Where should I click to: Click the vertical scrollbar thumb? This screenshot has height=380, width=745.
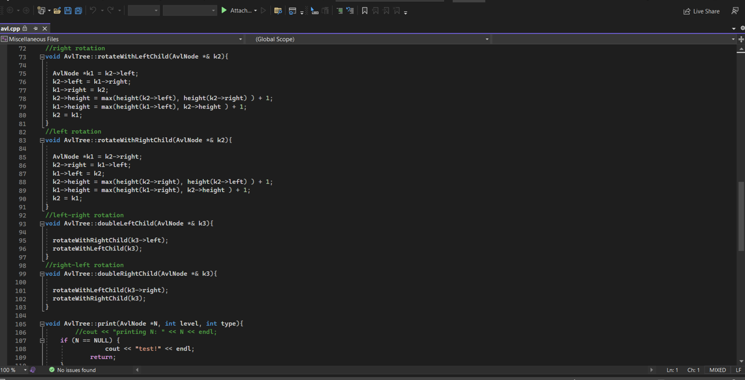tap(741, 216)
